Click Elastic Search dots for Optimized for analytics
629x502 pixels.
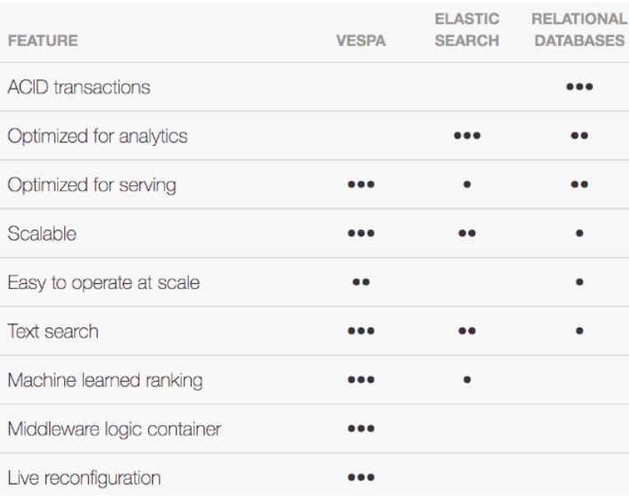coord(467,136)
